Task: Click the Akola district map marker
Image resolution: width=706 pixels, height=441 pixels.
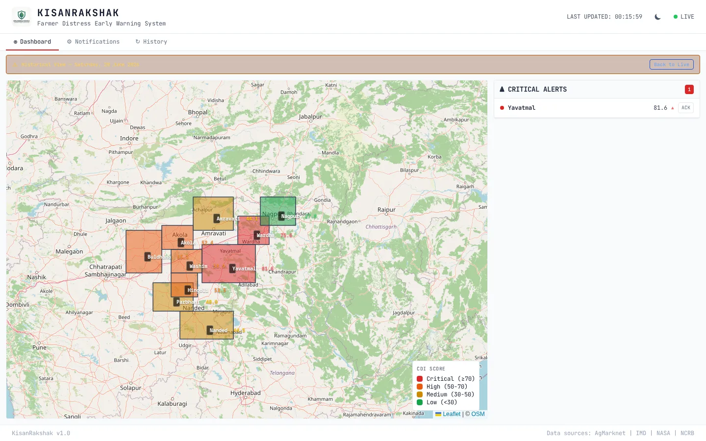Action: click(181, 243)
